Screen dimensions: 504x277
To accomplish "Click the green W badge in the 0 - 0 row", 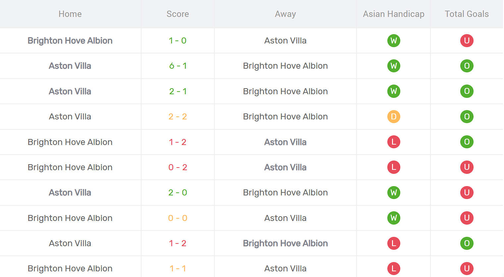I will [x=394, y=218].
